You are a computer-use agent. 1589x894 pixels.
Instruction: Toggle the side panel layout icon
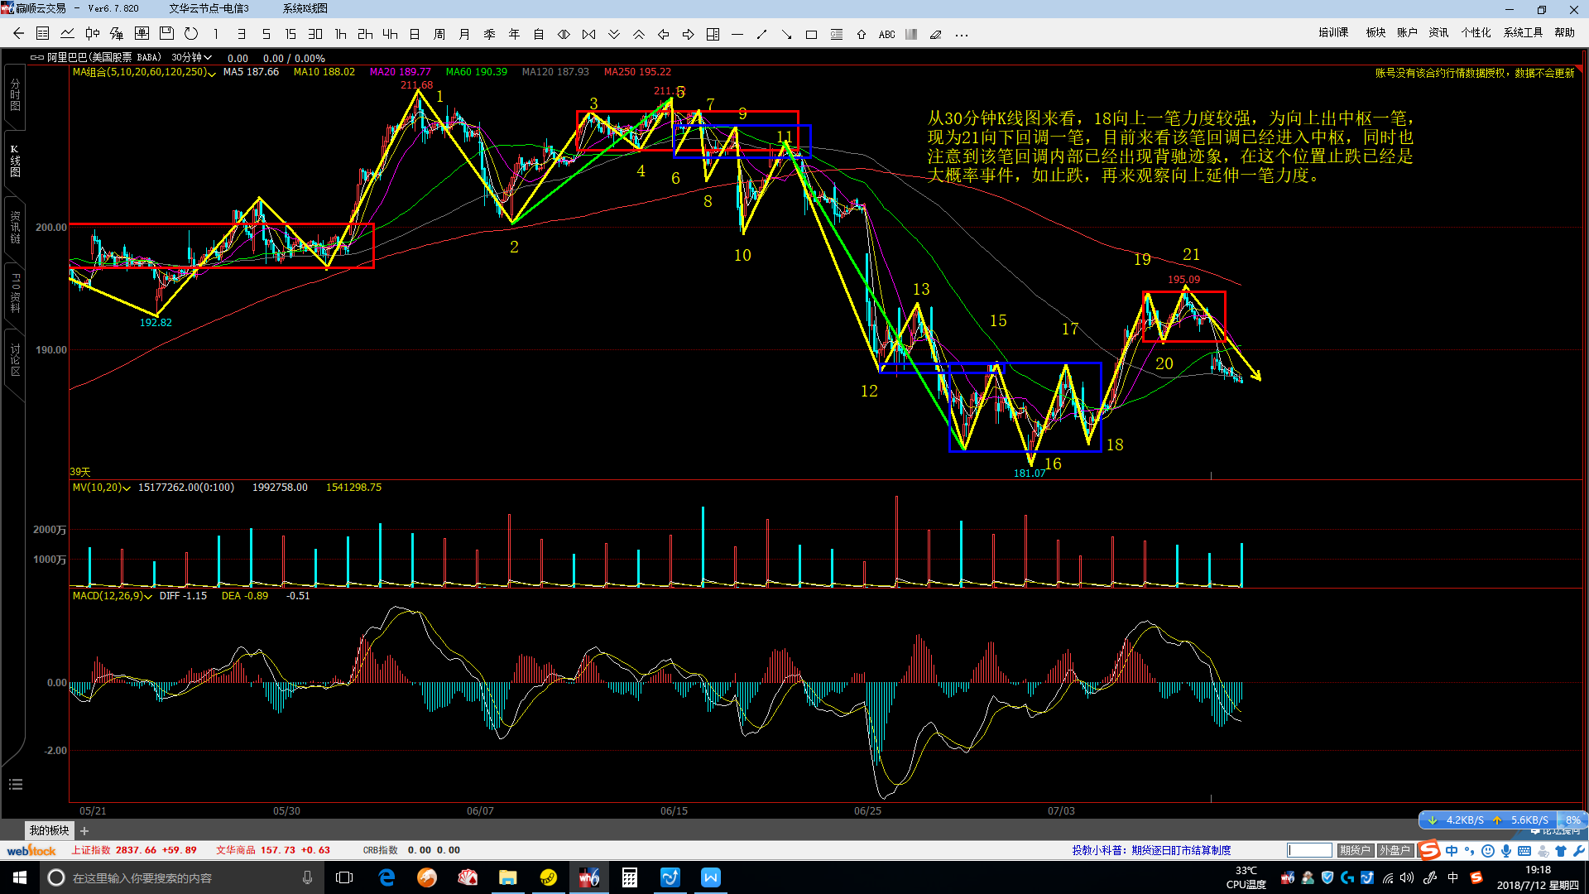[x=713, y=34]
